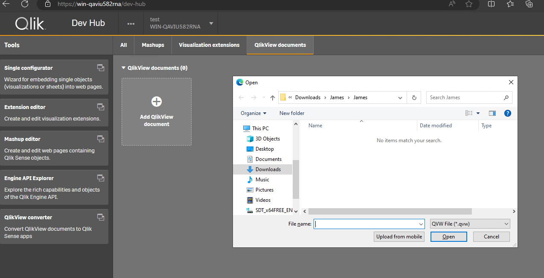
Task: Toggle the preview pane icon
Action: [x=492, y=113]
